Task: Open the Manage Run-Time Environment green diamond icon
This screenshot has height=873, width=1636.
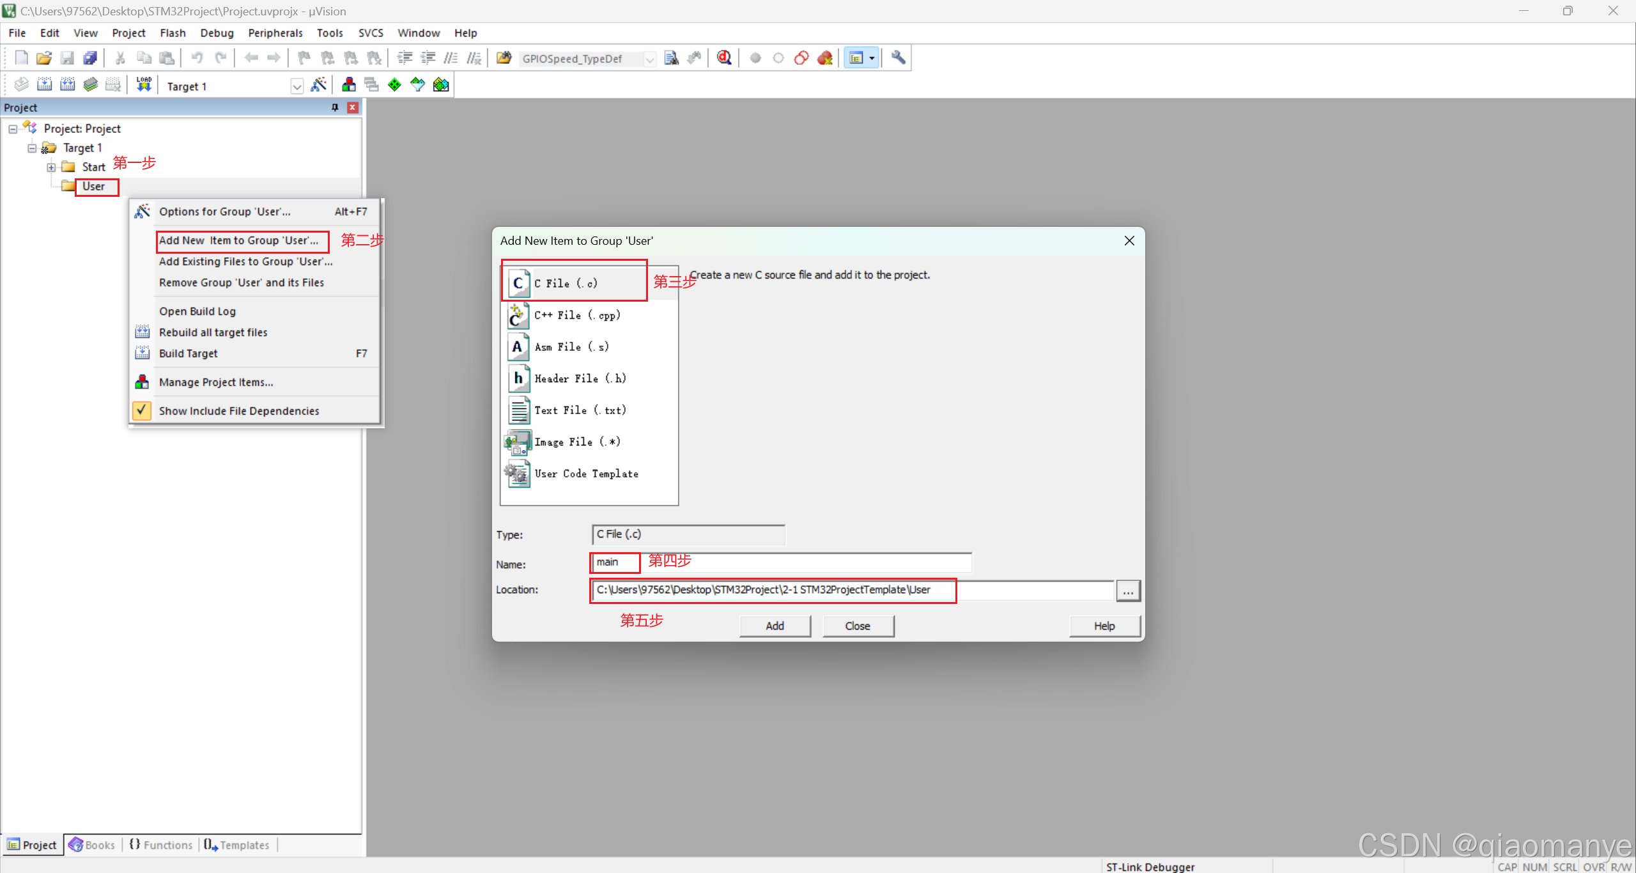Action: tap(395, 85)
